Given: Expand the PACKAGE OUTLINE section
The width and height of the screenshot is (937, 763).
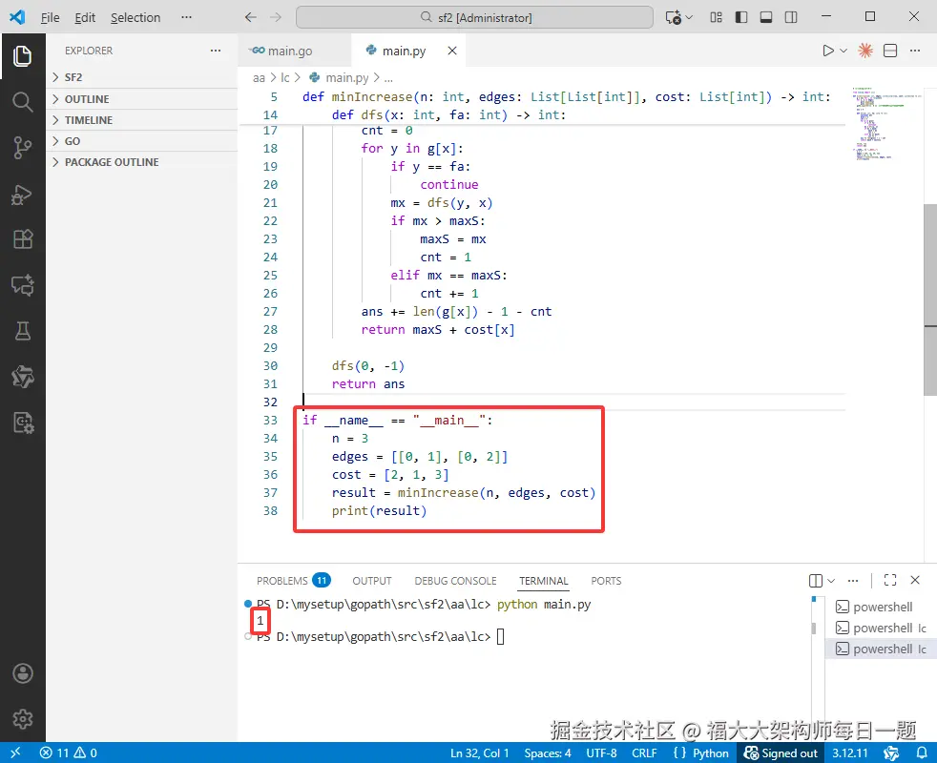Looking at the screenshot, I should pos(141,162).
